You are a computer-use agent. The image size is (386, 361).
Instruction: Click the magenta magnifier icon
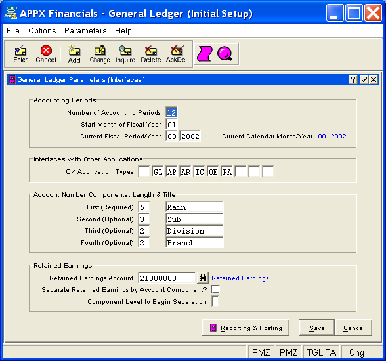tap(225, 54)
